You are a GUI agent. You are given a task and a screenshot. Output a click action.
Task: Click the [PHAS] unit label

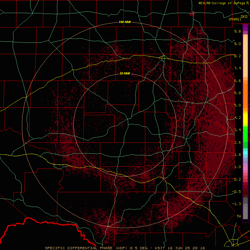point(235,19)
